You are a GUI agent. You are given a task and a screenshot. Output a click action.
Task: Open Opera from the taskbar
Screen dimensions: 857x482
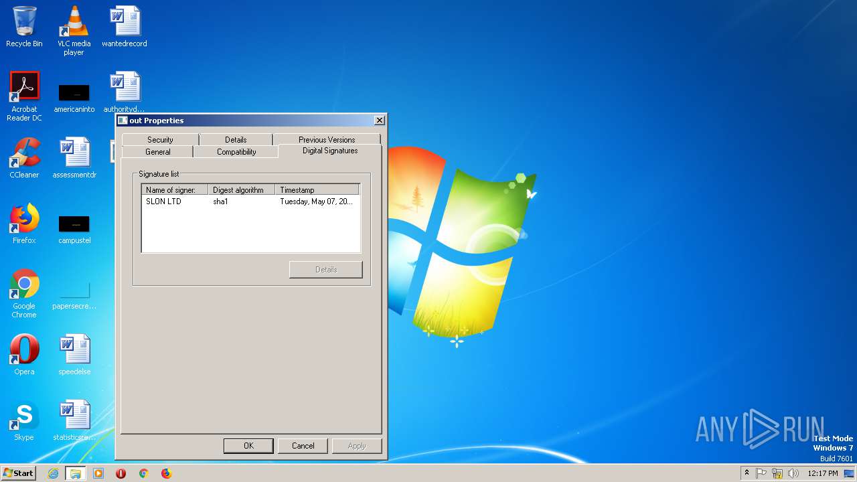121,473
